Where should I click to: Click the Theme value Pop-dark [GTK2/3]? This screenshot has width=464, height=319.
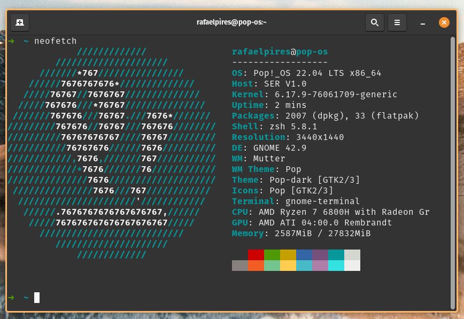pos(314,180)
